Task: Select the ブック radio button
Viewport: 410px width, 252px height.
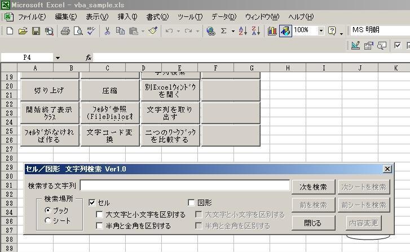Action: point(47,210)
